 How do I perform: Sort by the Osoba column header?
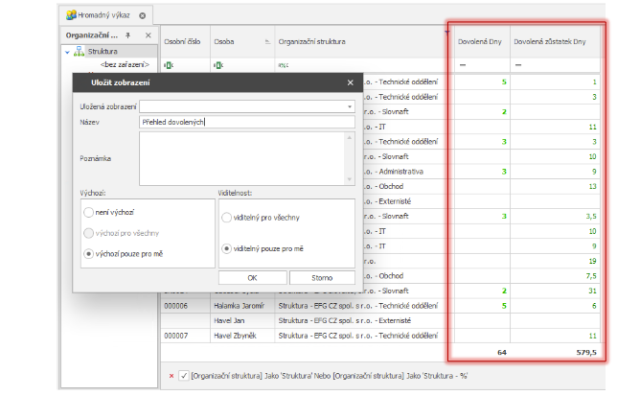pos(242,42)
